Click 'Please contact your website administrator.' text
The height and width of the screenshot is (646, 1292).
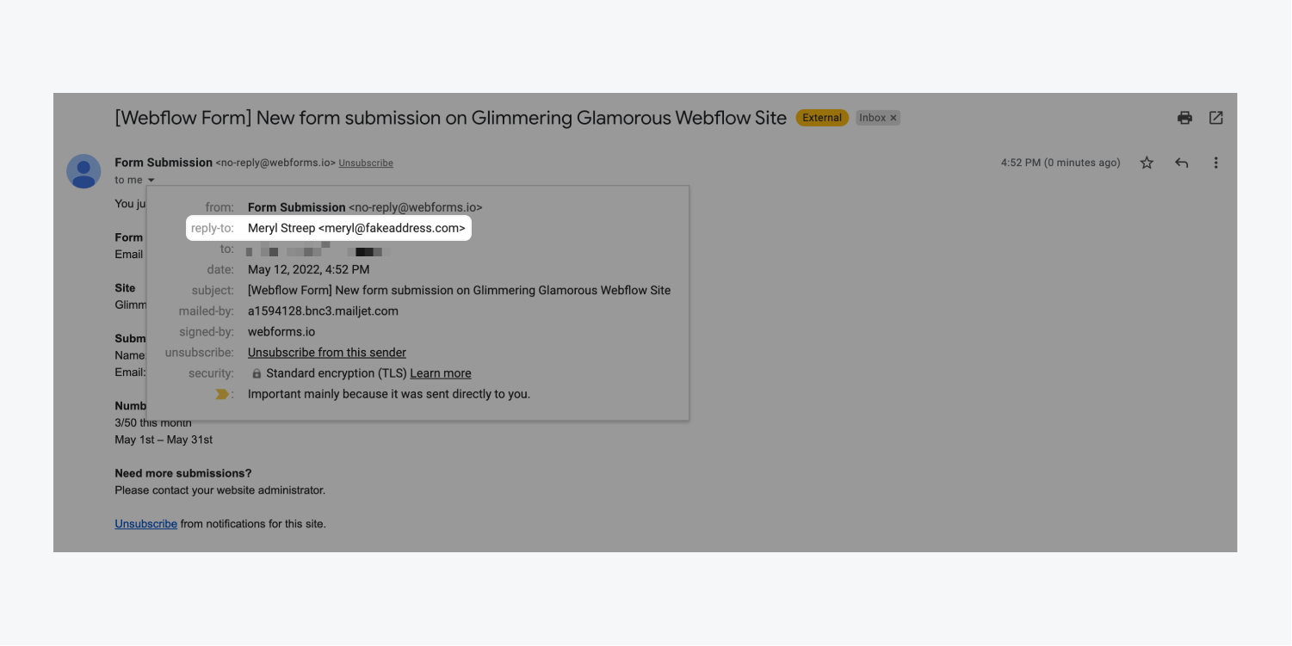tap(220, 490)
